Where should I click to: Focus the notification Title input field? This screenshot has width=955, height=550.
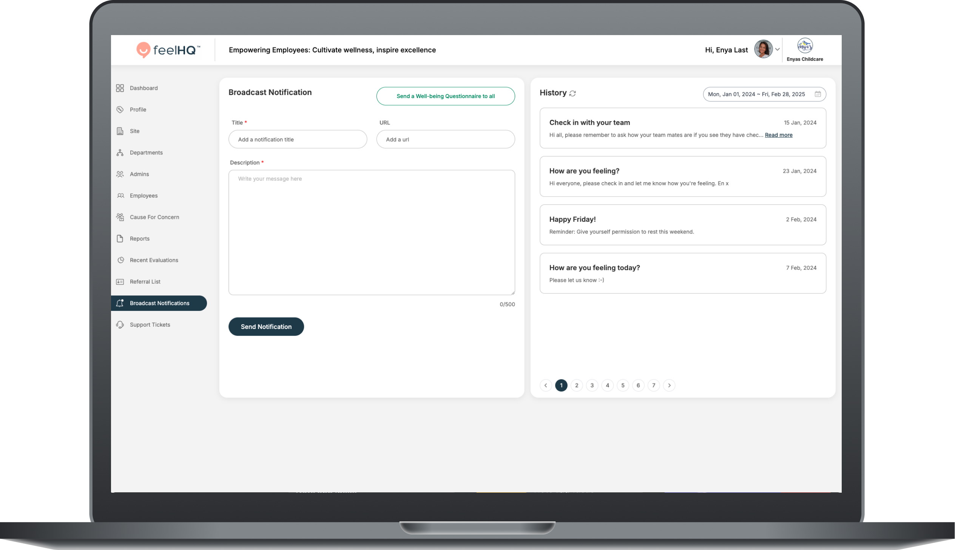pyautogui.click(x=298, y=140)
